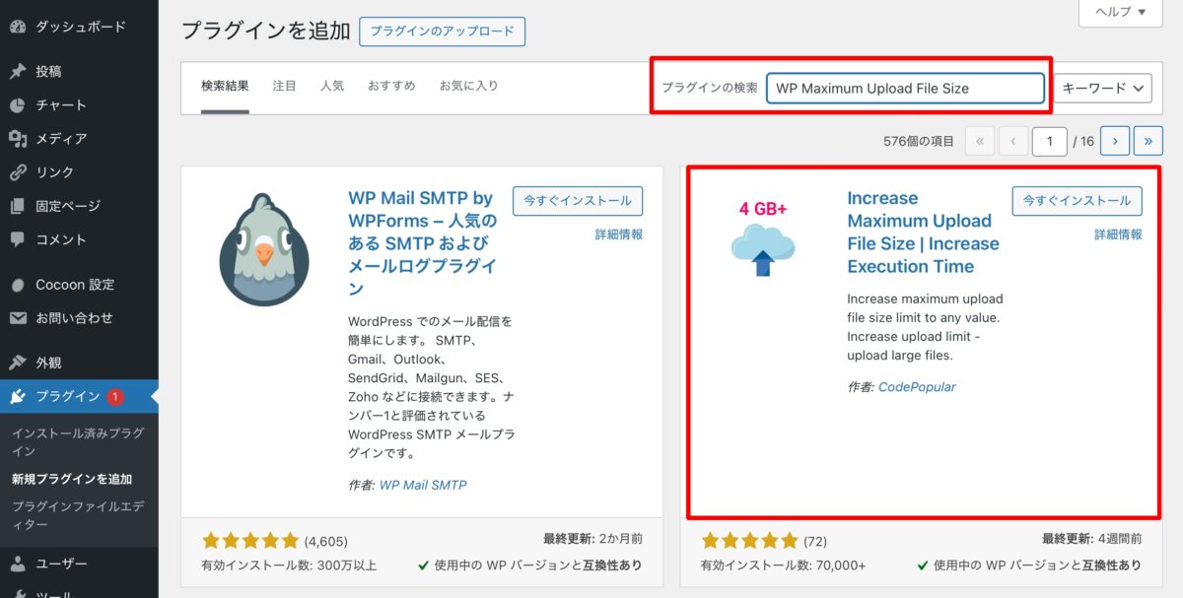Open プラグインファイルエディター submenu item
This screenshot has width=1183, height=598.
point(78,515)
